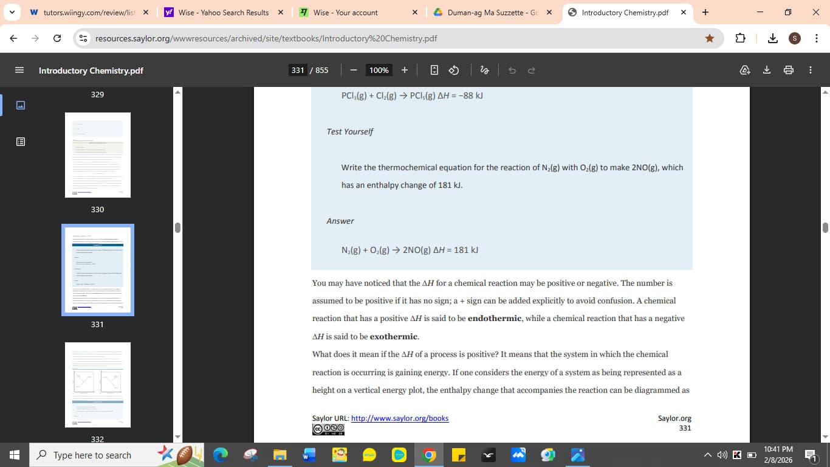
Task: Select the draw annotation tool
Action: coord(484,70)
